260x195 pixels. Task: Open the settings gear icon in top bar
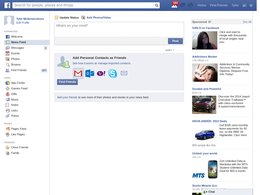pos(251,5)
